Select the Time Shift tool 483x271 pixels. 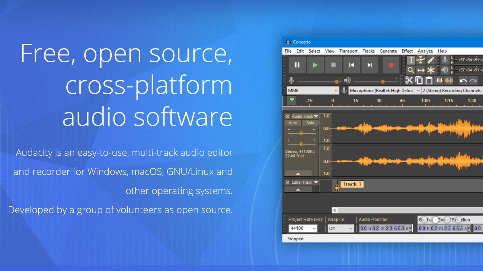point(421,70)
